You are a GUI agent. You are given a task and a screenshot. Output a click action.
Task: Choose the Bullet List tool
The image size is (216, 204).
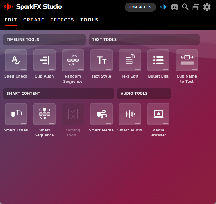158,60
